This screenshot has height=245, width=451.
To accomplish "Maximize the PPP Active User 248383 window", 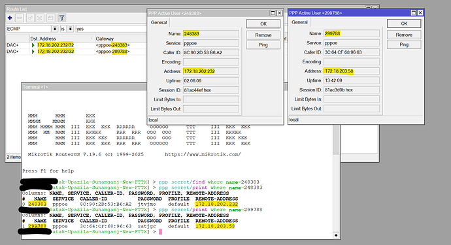I will (x=273, y=13).
